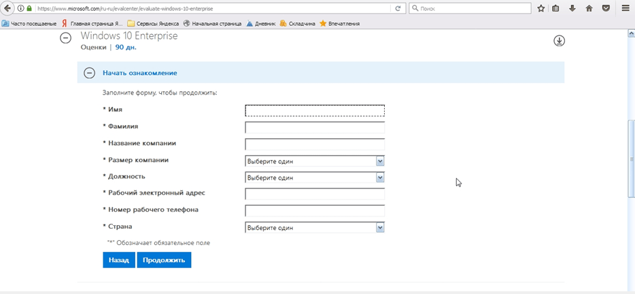Click the Фамилия text field
The image size is (635, 294).
coord(315,127)
